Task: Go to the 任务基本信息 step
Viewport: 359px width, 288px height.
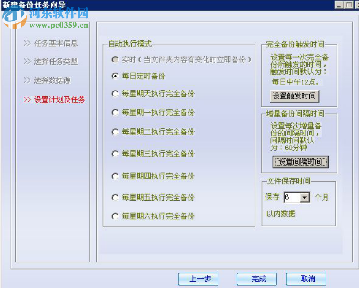Action: [50, 43]
